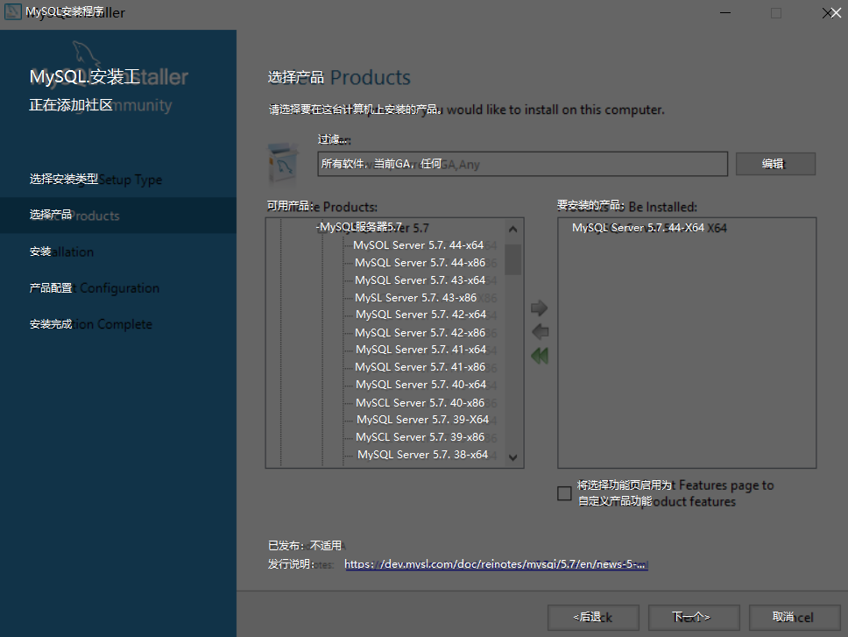This screenshot has width=848, height=637.
Task: Click the remove-all double left arrow icon
Action: (x=540, y=356)
